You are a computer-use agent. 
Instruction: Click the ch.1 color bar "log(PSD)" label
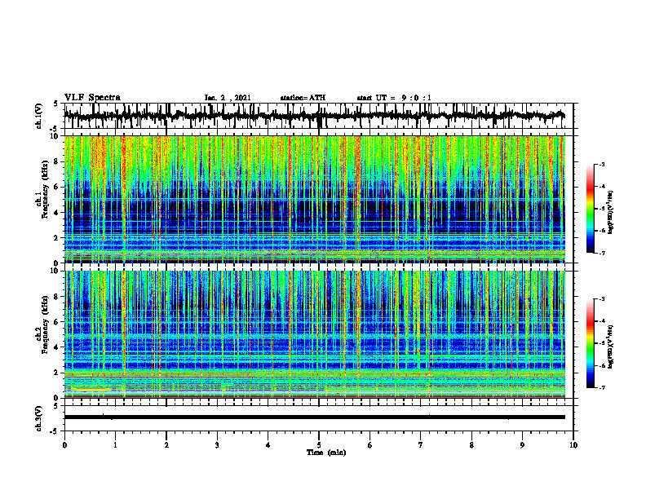tap(611, 212)
